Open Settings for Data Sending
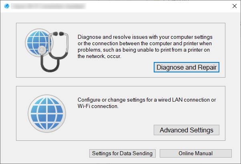Viewport: 241px width, 164px height. [x=122, y=153]
